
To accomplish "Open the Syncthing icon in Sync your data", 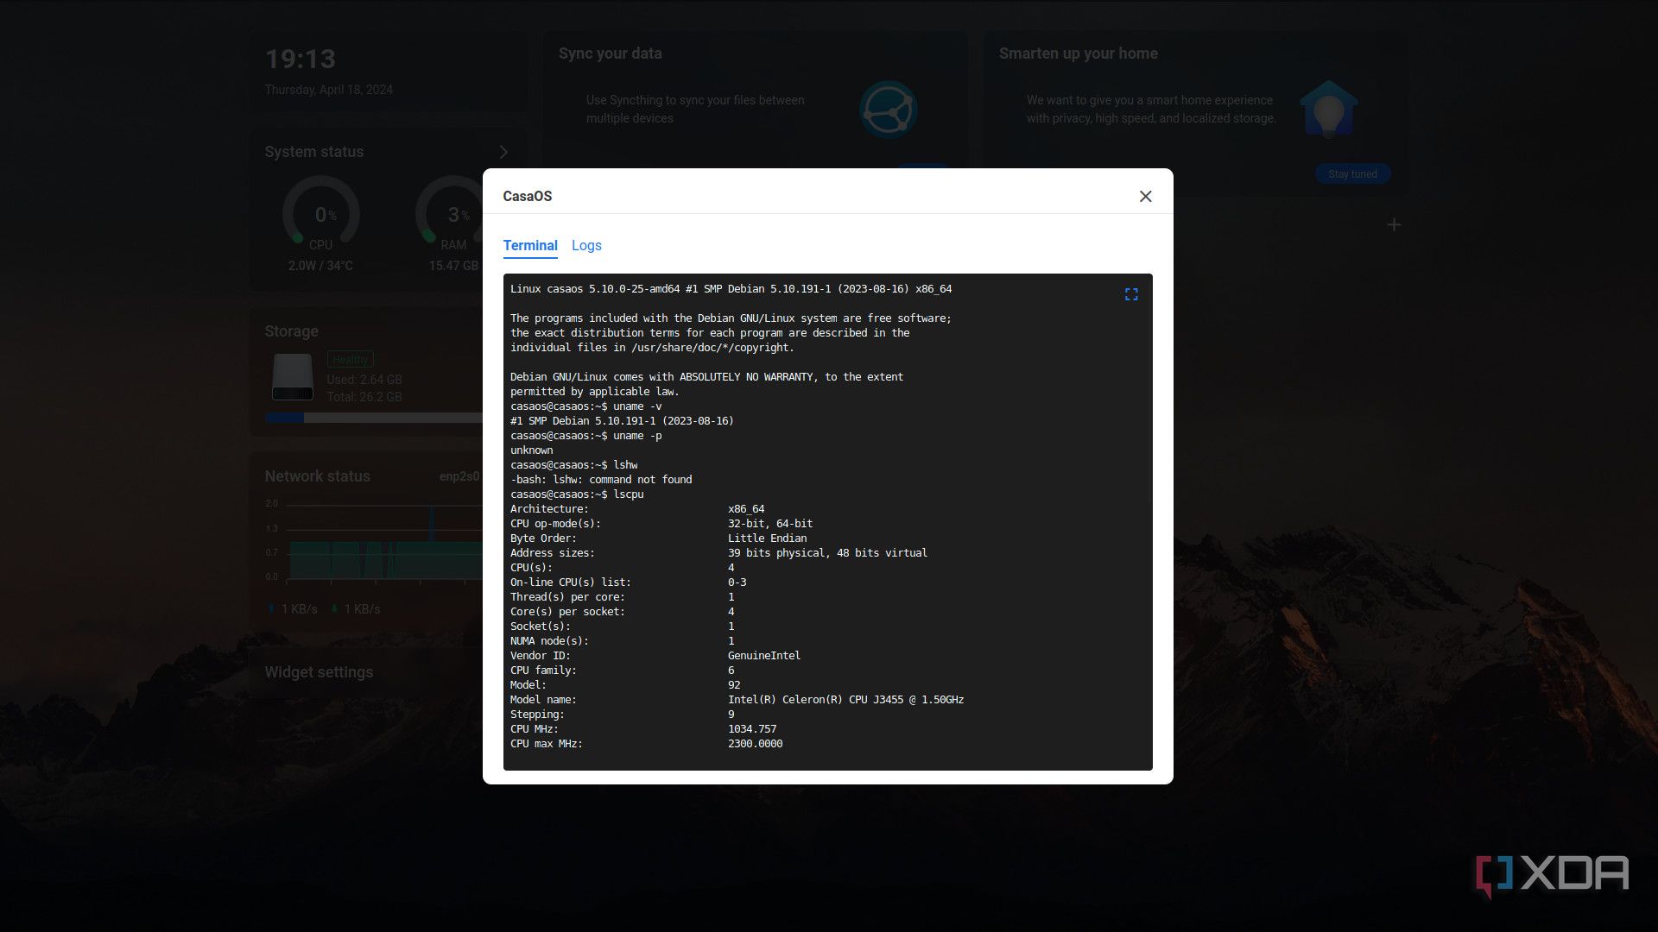I will 888,110.
